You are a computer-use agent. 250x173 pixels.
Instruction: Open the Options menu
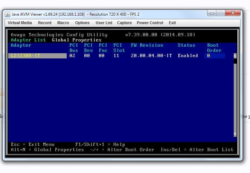[82, 23]
